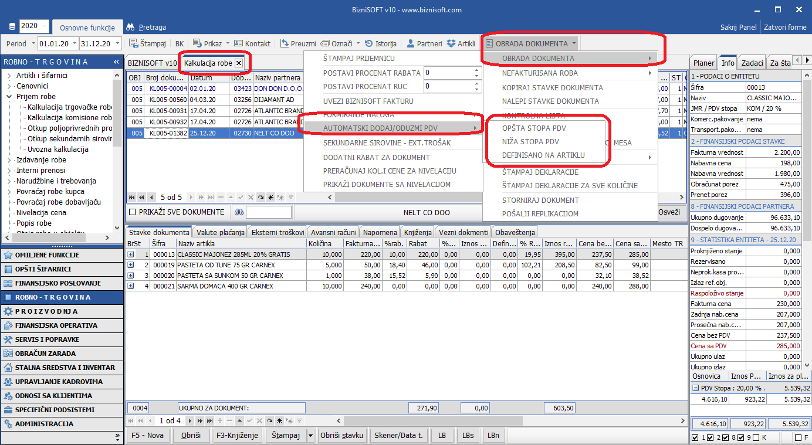
Task: Click the binoculars search icon below documents grid
Action: click(239, 212)
